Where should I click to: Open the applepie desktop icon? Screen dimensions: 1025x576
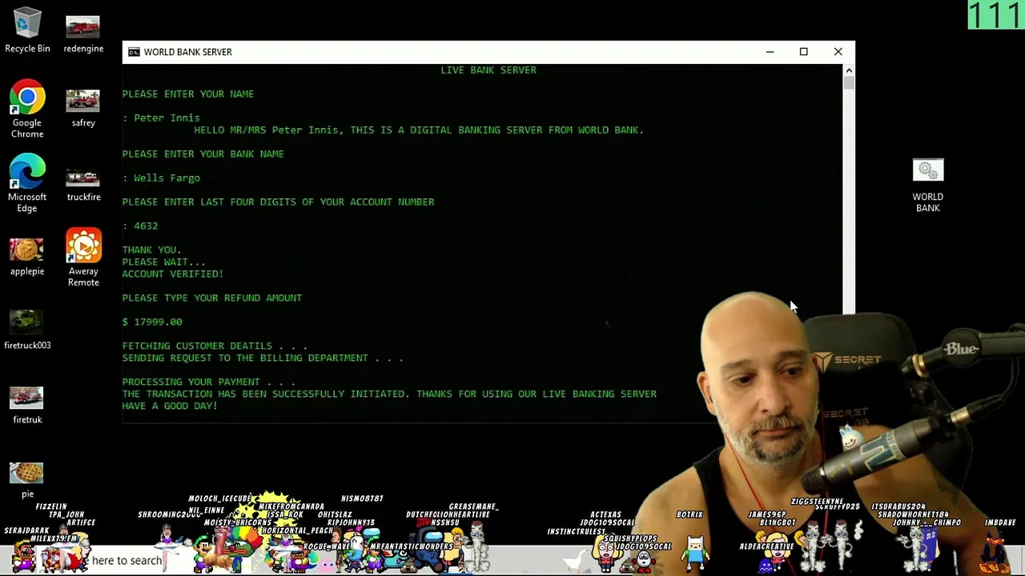[x=27, y=256]
